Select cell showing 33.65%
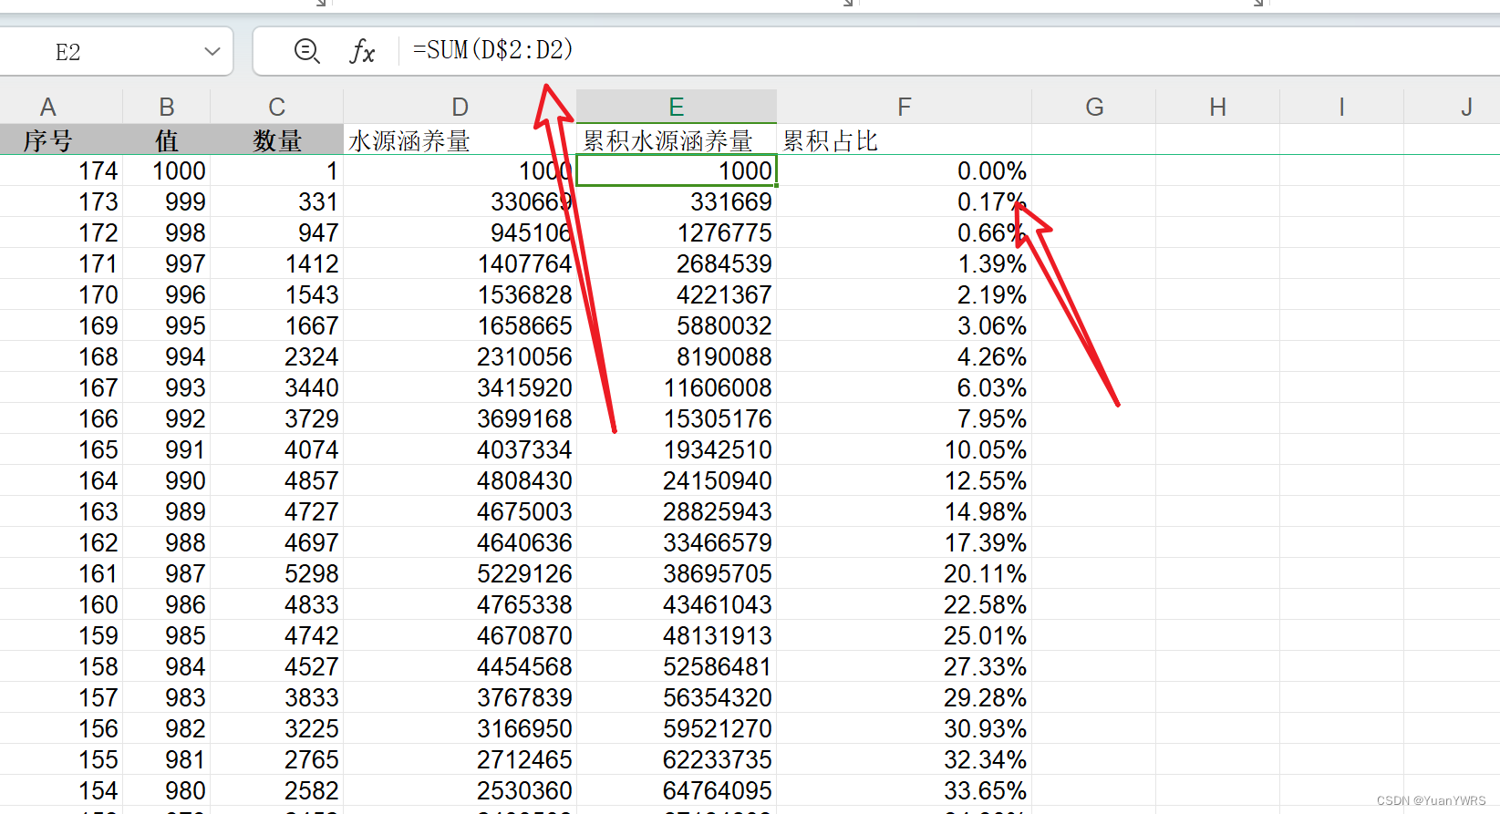 (x=905, y=790)
